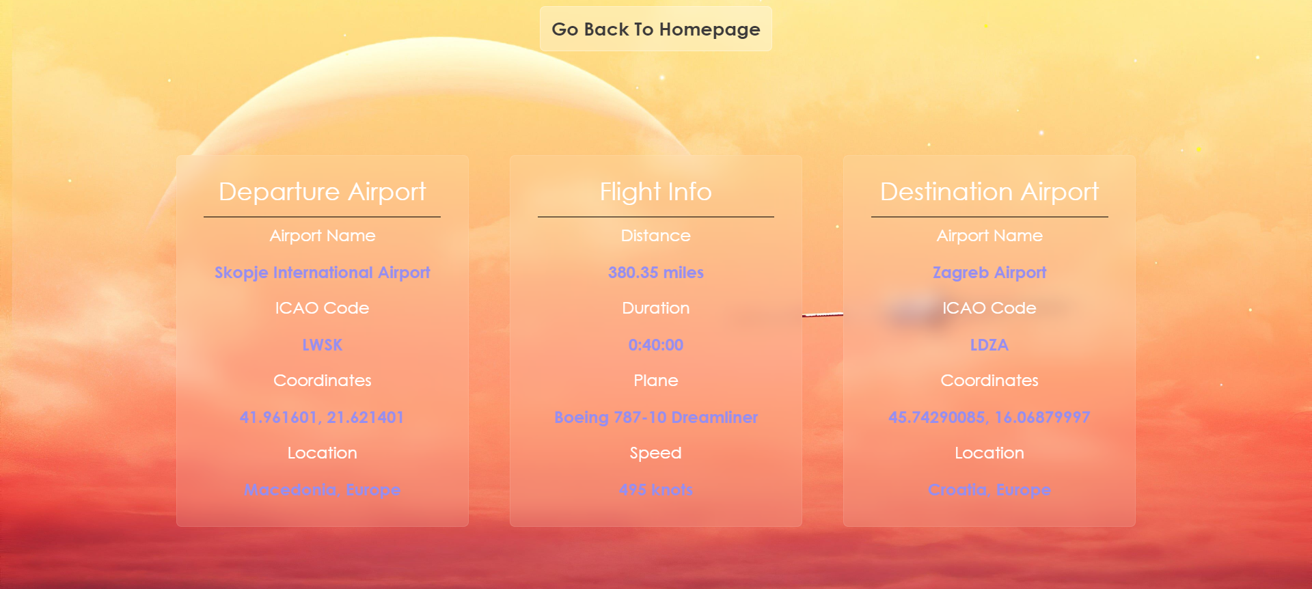Click the Go Back To Homepage button
The width and height of the screenshot is (1312, 589).
655,29
